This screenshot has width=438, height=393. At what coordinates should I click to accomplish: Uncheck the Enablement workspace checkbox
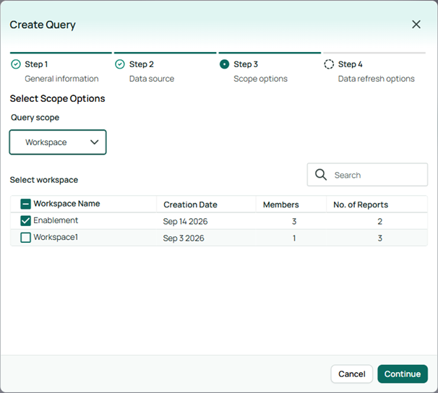[25, 221]
